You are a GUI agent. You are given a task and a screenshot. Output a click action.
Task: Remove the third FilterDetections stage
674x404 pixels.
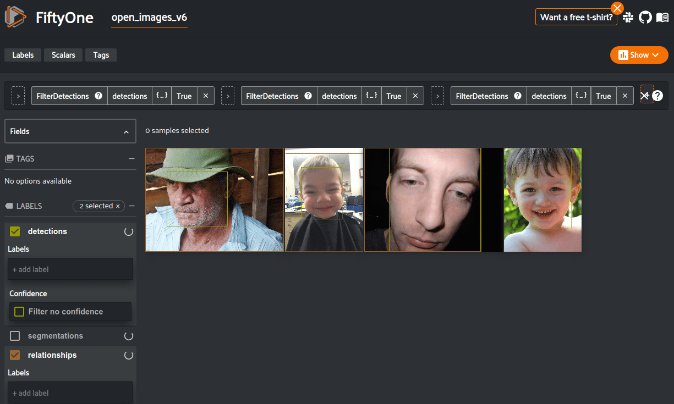click(x=624, y=96)
